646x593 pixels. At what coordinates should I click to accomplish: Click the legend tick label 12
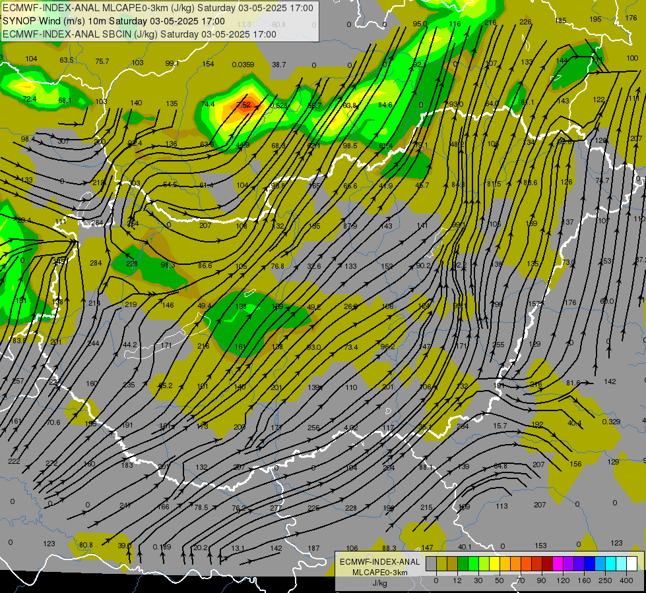457,580
